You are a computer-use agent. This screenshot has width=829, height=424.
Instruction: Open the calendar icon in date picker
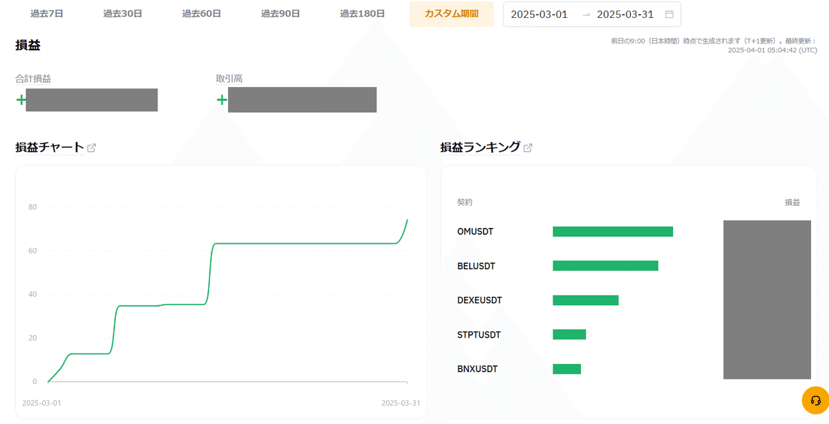coord(669,15)
